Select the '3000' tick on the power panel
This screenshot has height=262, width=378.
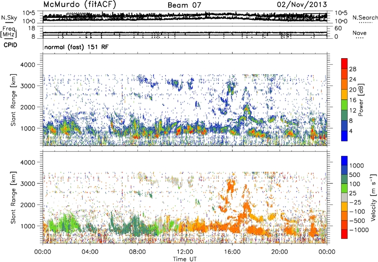click(x=27, y=86)
